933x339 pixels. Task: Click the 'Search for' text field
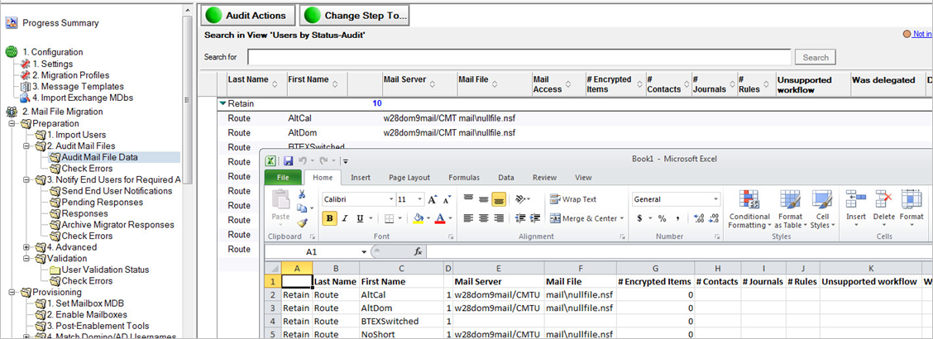point(519,57)
